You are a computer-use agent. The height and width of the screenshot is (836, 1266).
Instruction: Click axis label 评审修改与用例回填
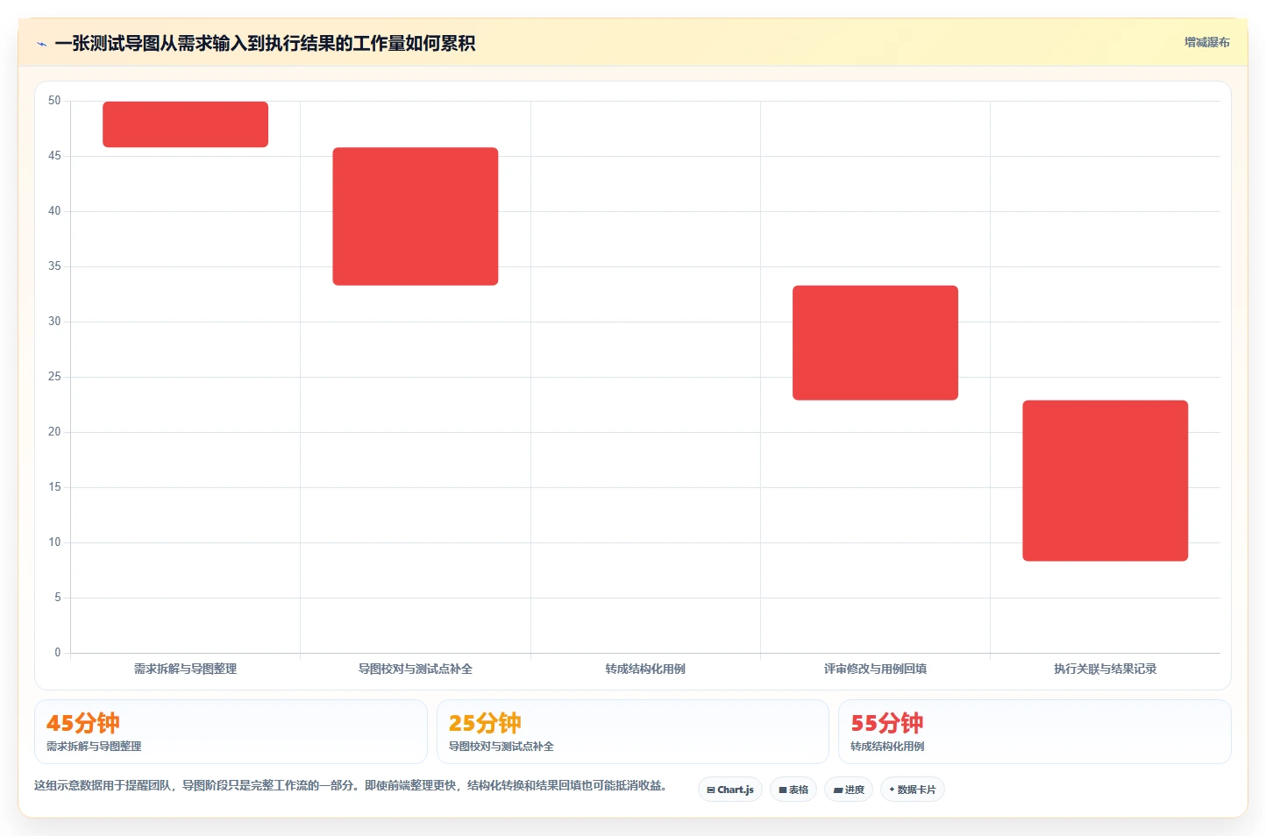[x=875, y=669]
